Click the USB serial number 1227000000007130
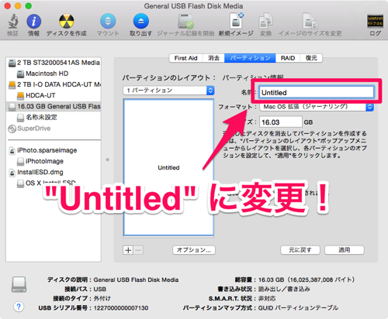The width and height of the screenshot is (388, 319). (121, 308)
